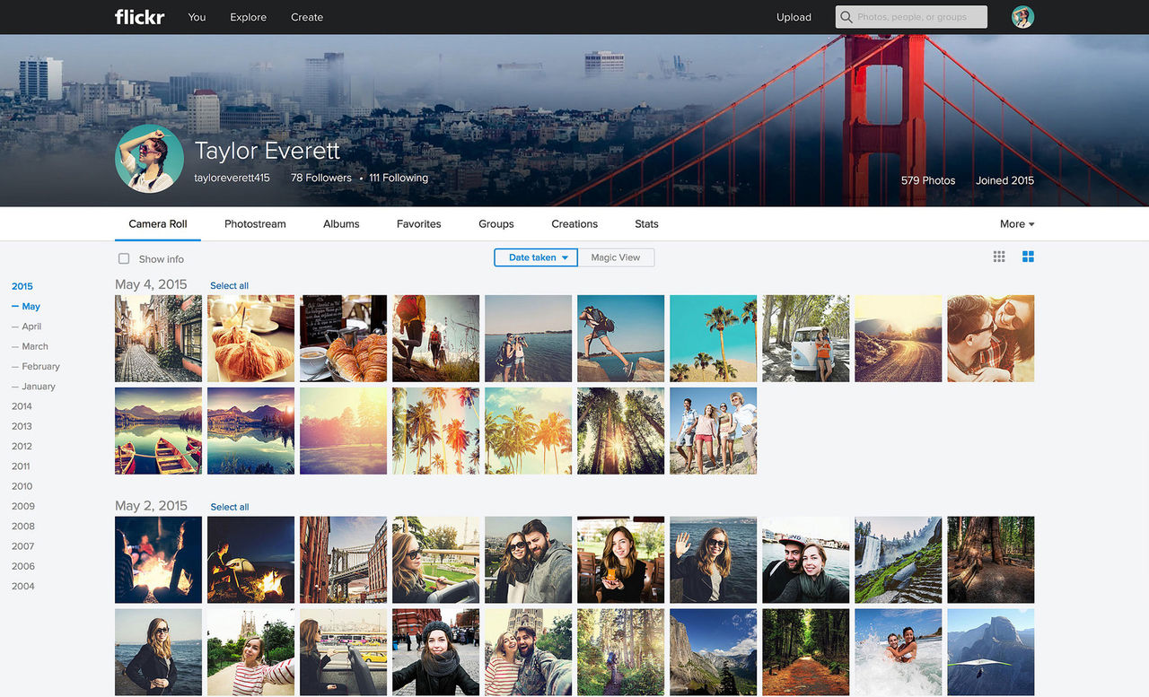This screenshot has height=697, width=1149.
Task: Collapse the May entry in the year sidebar
Action: 16,306
